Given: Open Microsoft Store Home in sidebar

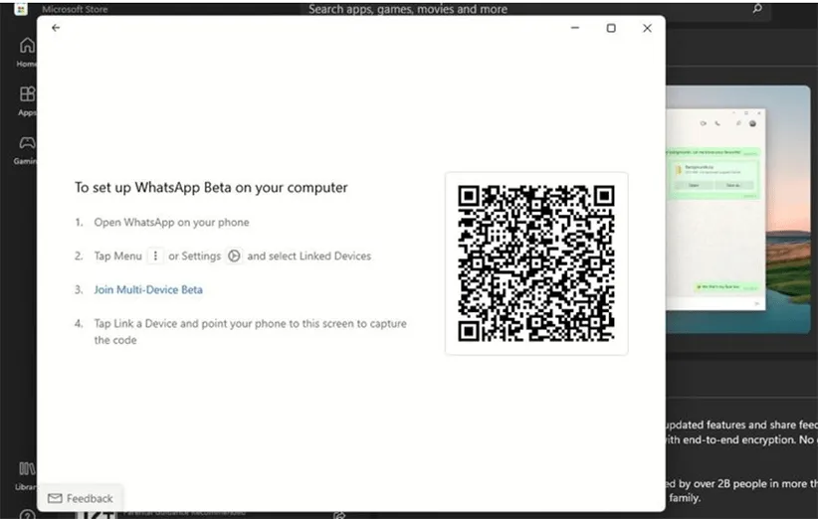Looking at the screenshot, I should (x=27, y=52).
